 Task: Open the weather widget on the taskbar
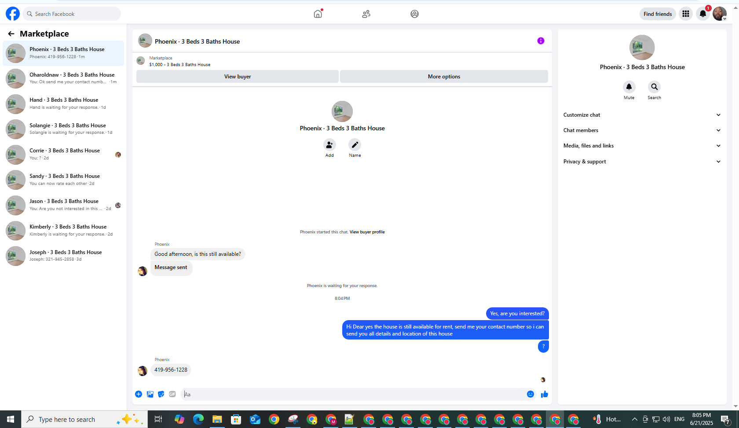click(x=607, y=419)
